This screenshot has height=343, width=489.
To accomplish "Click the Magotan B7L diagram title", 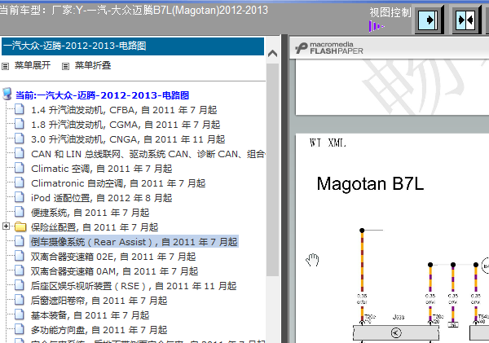I will click(370, 183).
